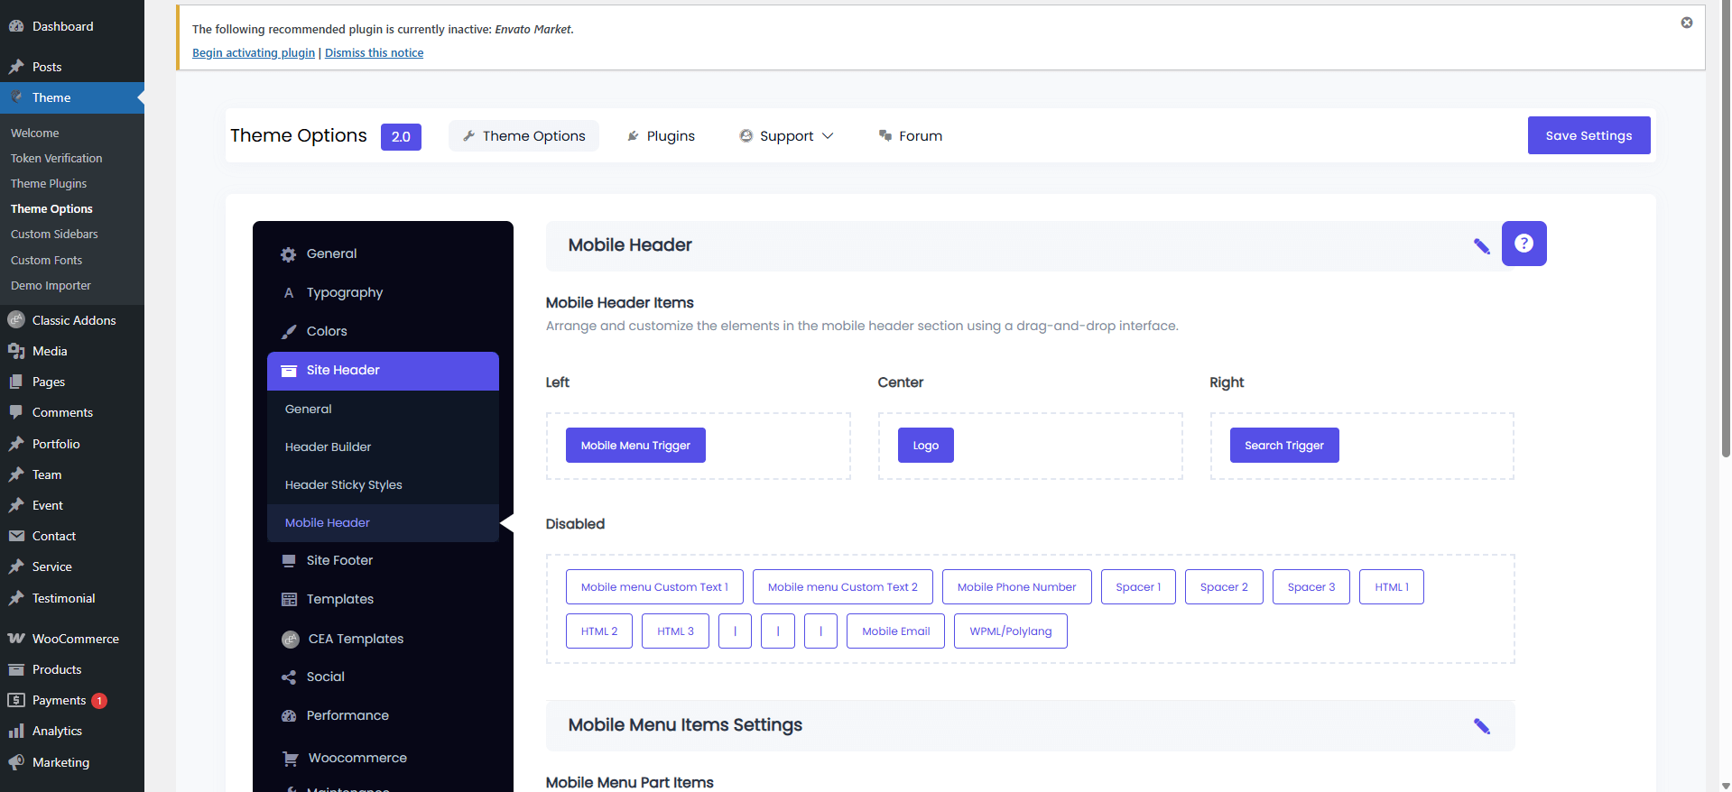This screenshot has height=792, width=1732.
Task: Open WooCommerce in the admin sidebar
Action: [x=75, y=639]
